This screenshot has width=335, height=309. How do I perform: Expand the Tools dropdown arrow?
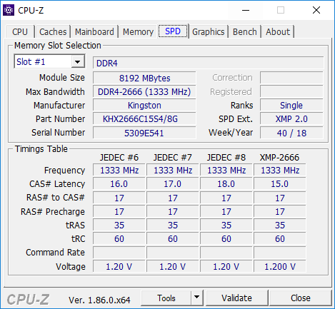[x=196, y=298]
